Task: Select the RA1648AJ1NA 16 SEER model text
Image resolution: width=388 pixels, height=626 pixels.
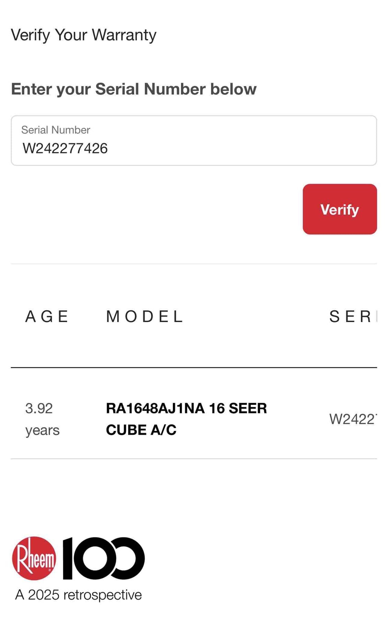Action: click(186, 408)
